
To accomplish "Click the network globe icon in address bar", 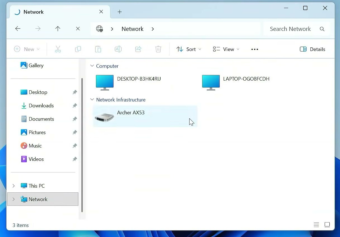I will pos(99,29).
